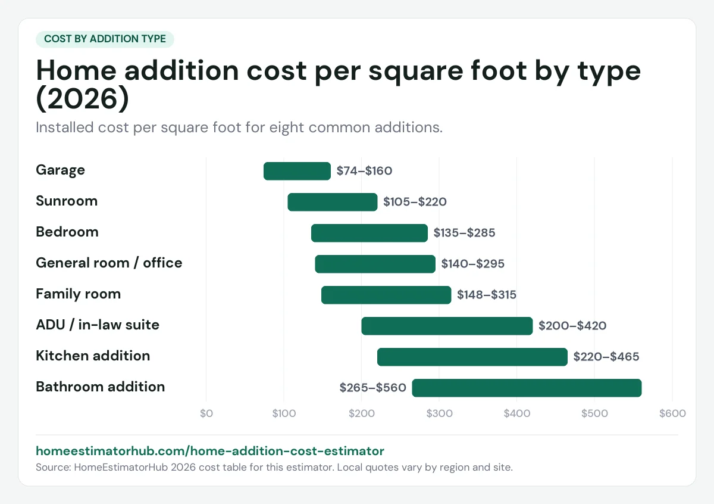The height and width of the screenshot is (504, 714).
Task: Click the '$0' axis tick label
Action: click(x=206, y=413)
